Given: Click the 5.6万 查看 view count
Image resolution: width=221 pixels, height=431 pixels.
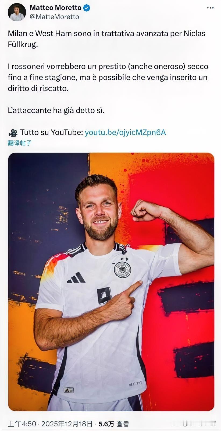Looking at the screenshot, I should click(x=114, y=424).
